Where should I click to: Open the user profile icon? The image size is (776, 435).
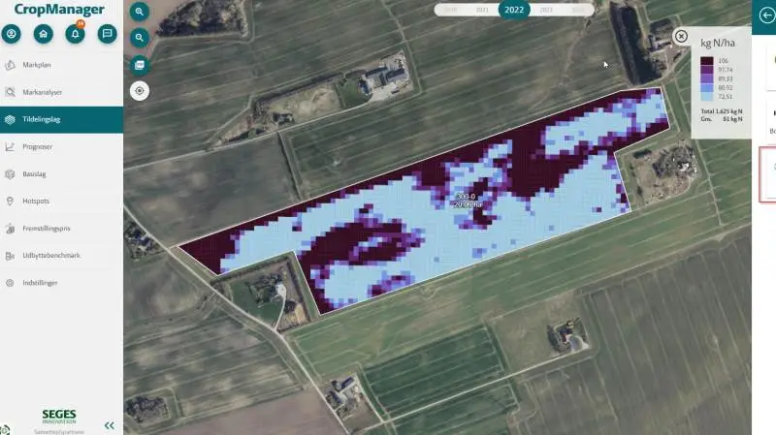coord(12,34)
